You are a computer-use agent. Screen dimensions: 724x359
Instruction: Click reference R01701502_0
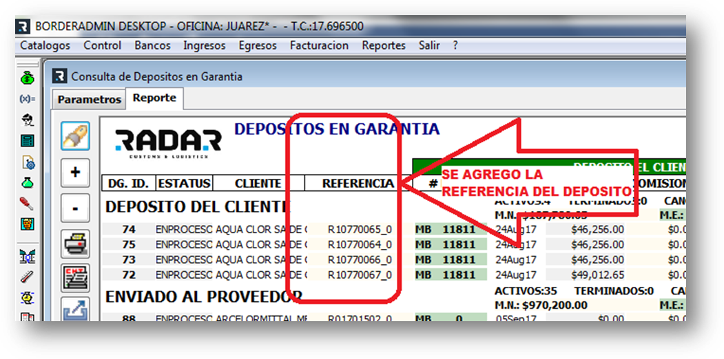point(360,318)
